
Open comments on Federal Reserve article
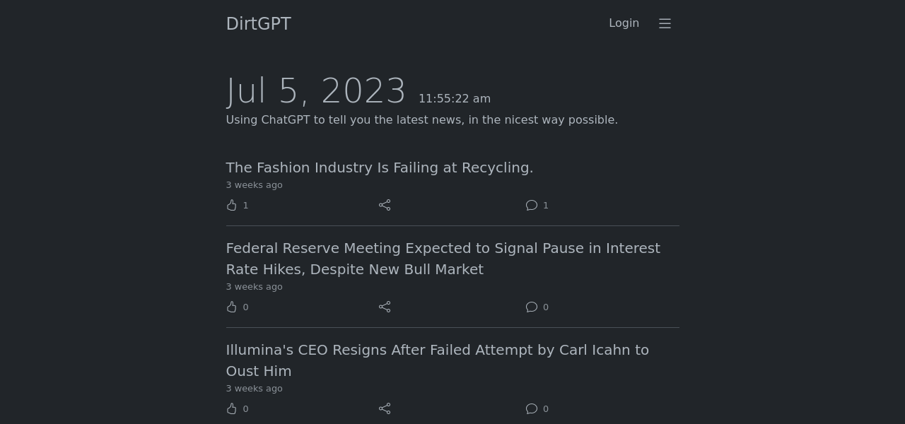[x=532, y=307]
